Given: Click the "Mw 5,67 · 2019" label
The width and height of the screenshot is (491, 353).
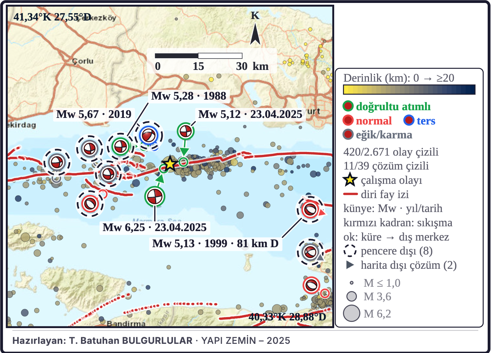Looking at the screenshot, I should 94,114.
